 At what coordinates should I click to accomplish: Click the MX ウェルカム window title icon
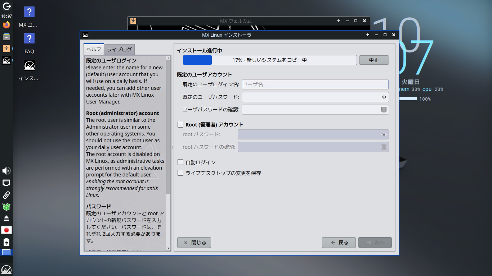pyautogui.click(x=133, y=21)
